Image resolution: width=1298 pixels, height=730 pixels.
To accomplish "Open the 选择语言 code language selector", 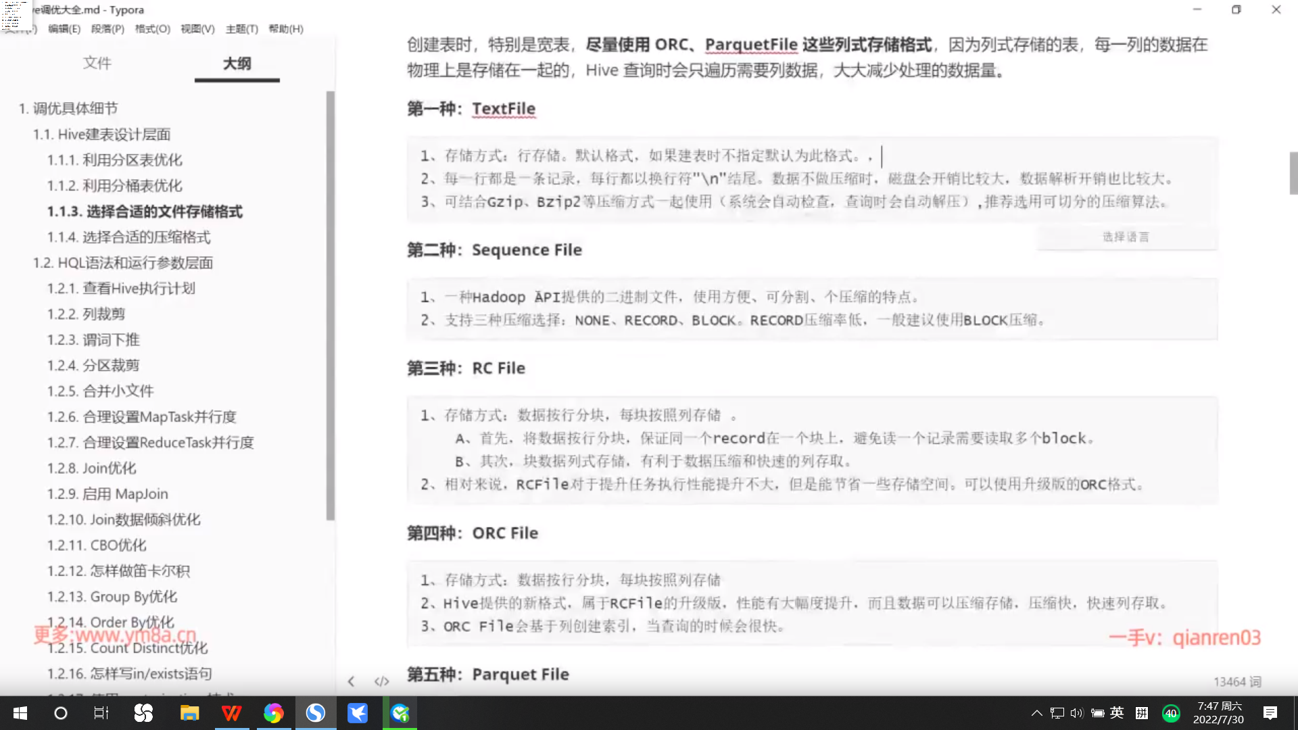I will pos(1126,237).
